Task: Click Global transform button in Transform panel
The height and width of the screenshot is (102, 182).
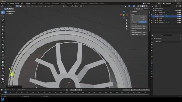Action: point(135,22)
